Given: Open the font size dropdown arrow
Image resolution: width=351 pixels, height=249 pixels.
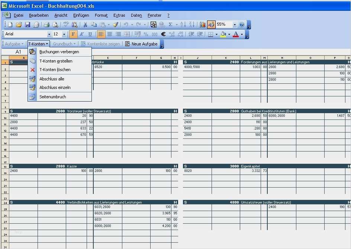Looking at the screenshot, I should [64, 34].
